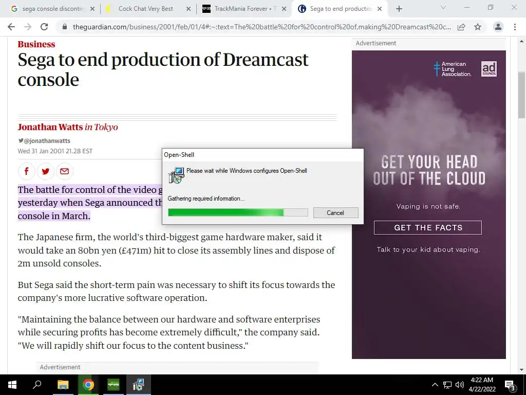
Task: Click 'Gathering required information...' status text
Action: coord(206,199)
